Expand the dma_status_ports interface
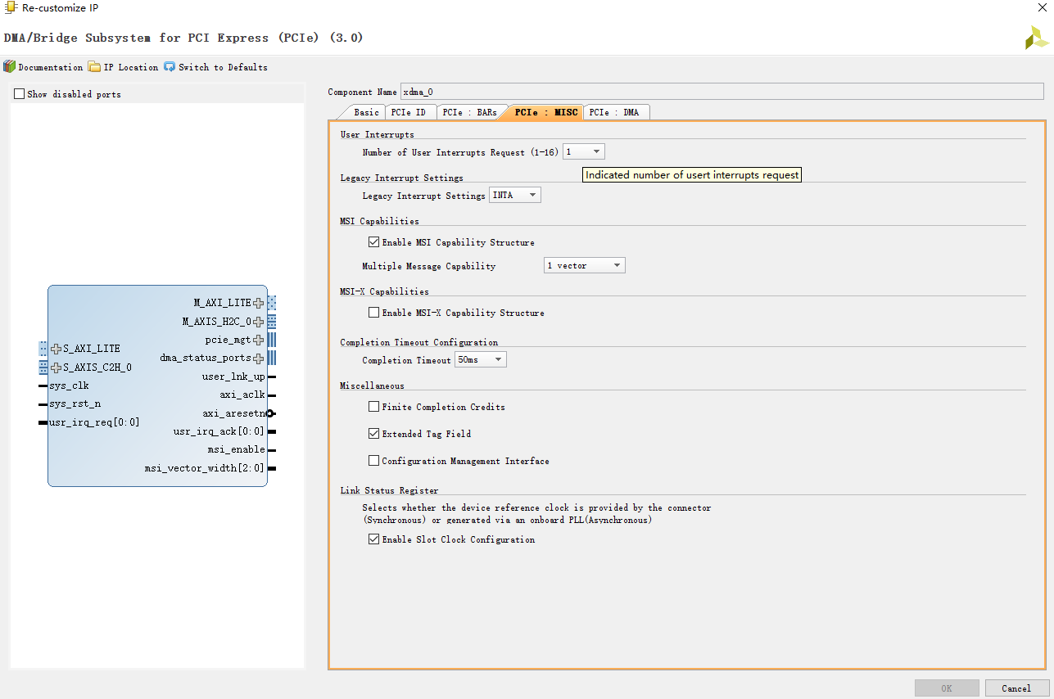This screenshot has width=1054, height=699. [258, 357]
